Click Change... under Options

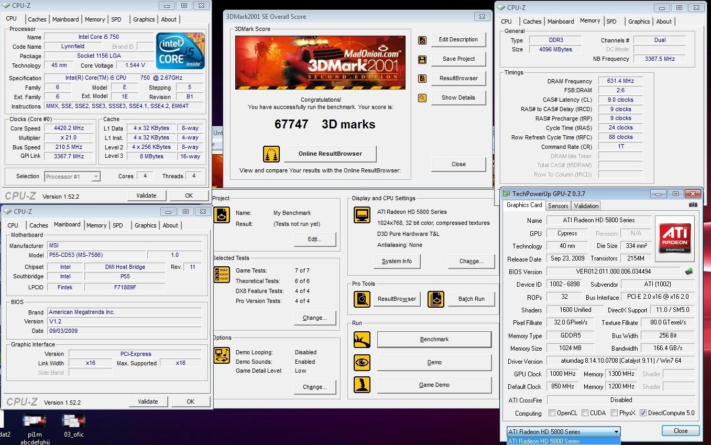314,387
